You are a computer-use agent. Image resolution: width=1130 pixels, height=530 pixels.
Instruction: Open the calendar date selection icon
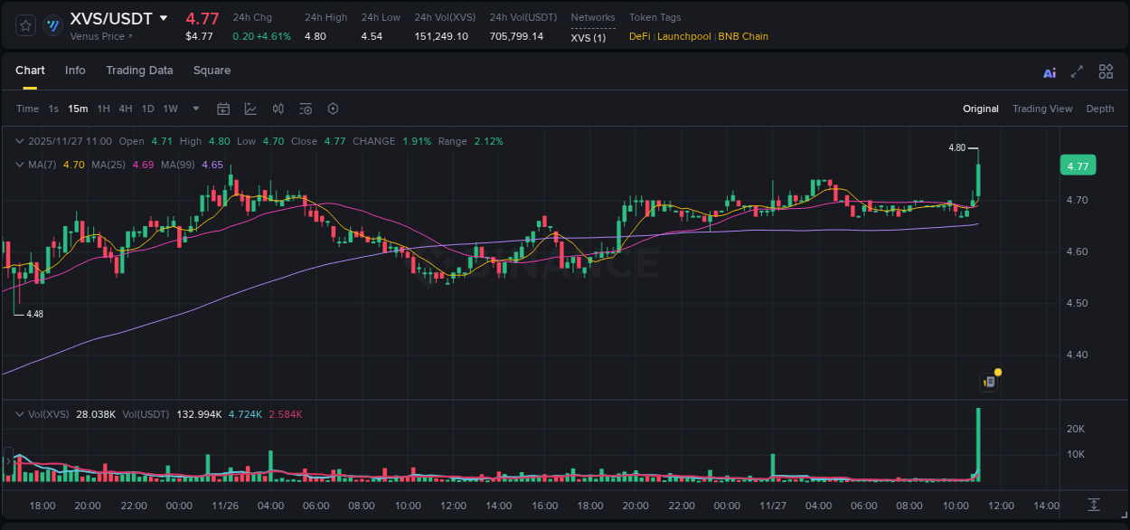coord(223,109)
